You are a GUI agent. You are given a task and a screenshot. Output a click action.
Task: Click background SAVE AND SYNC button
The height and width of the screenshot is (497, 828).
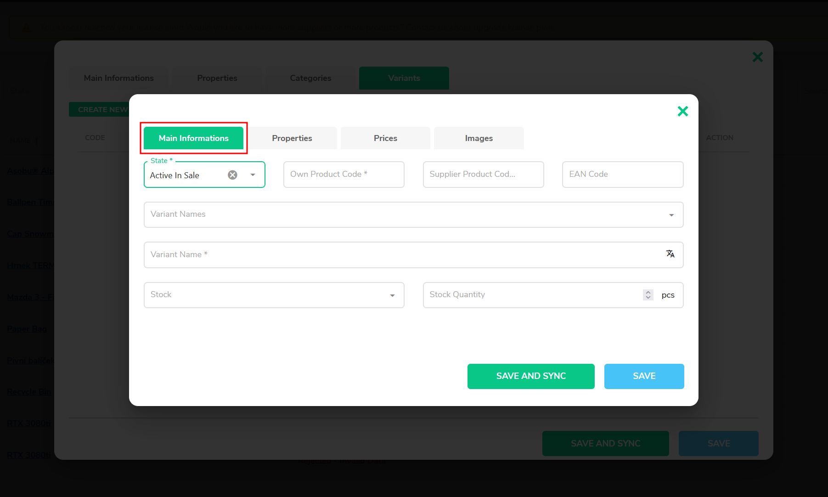coord(605,443)
